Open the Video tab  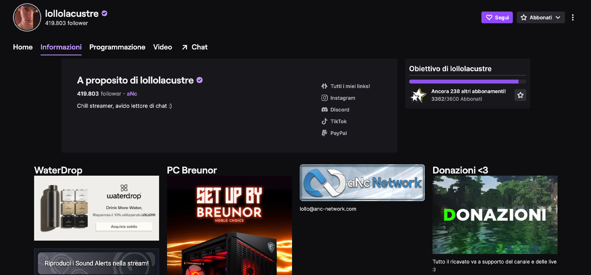pos(163,47)
